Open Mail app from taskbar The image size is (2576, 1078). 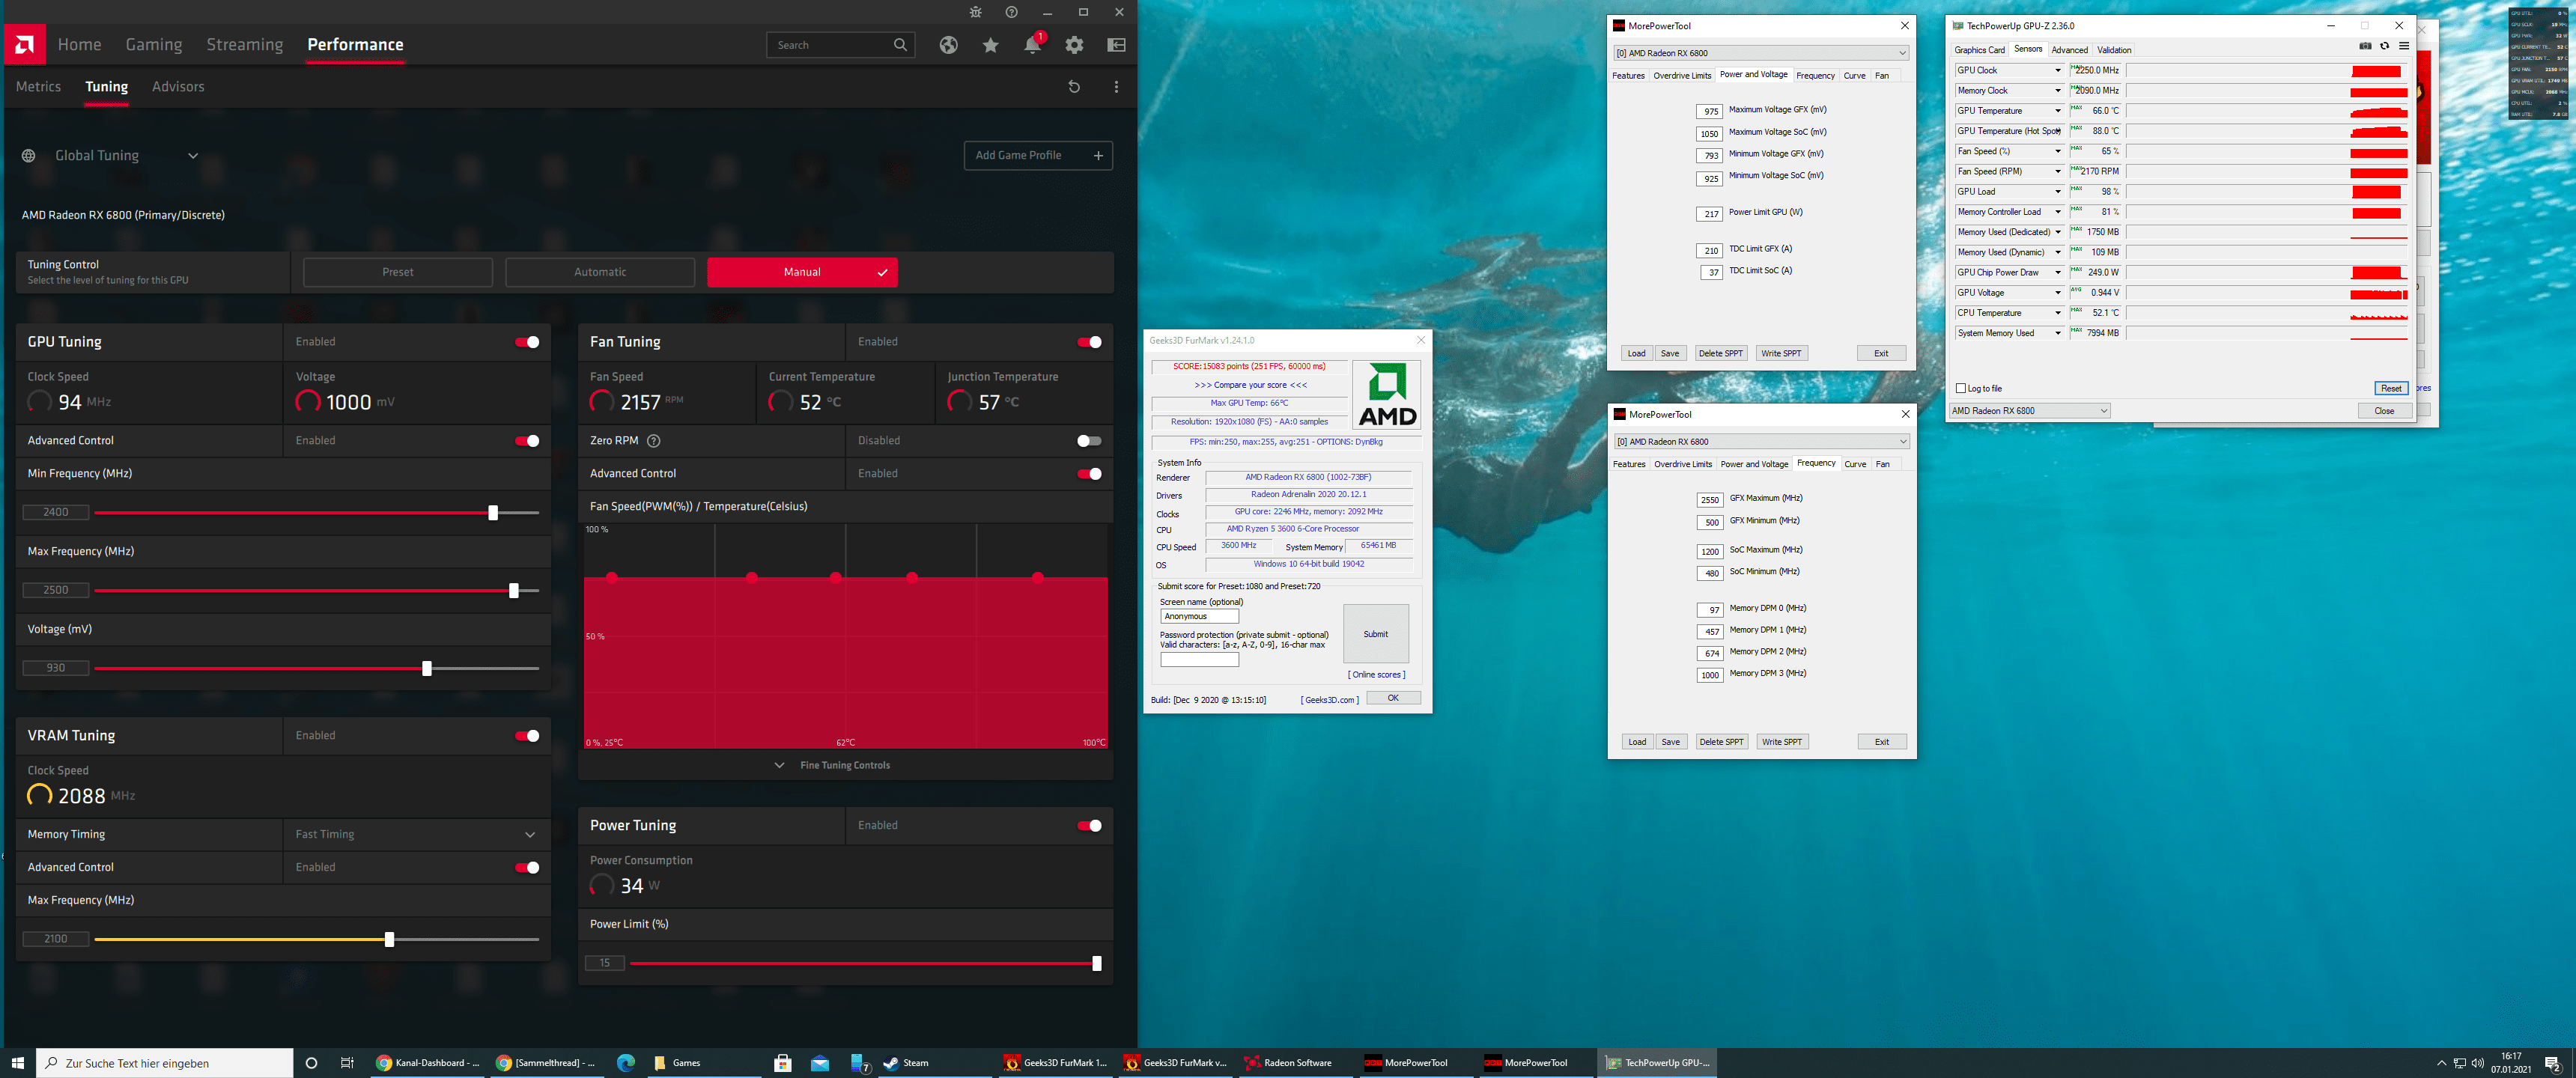coord(820,1063)
